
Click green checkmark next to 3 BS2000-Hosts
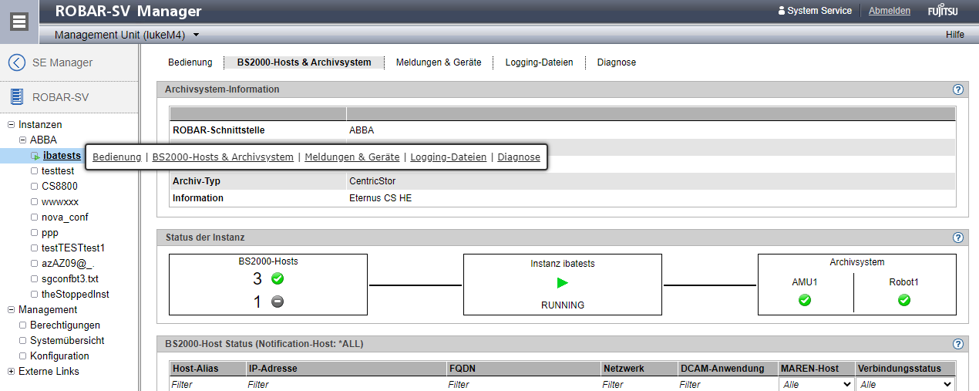point(278,279)
